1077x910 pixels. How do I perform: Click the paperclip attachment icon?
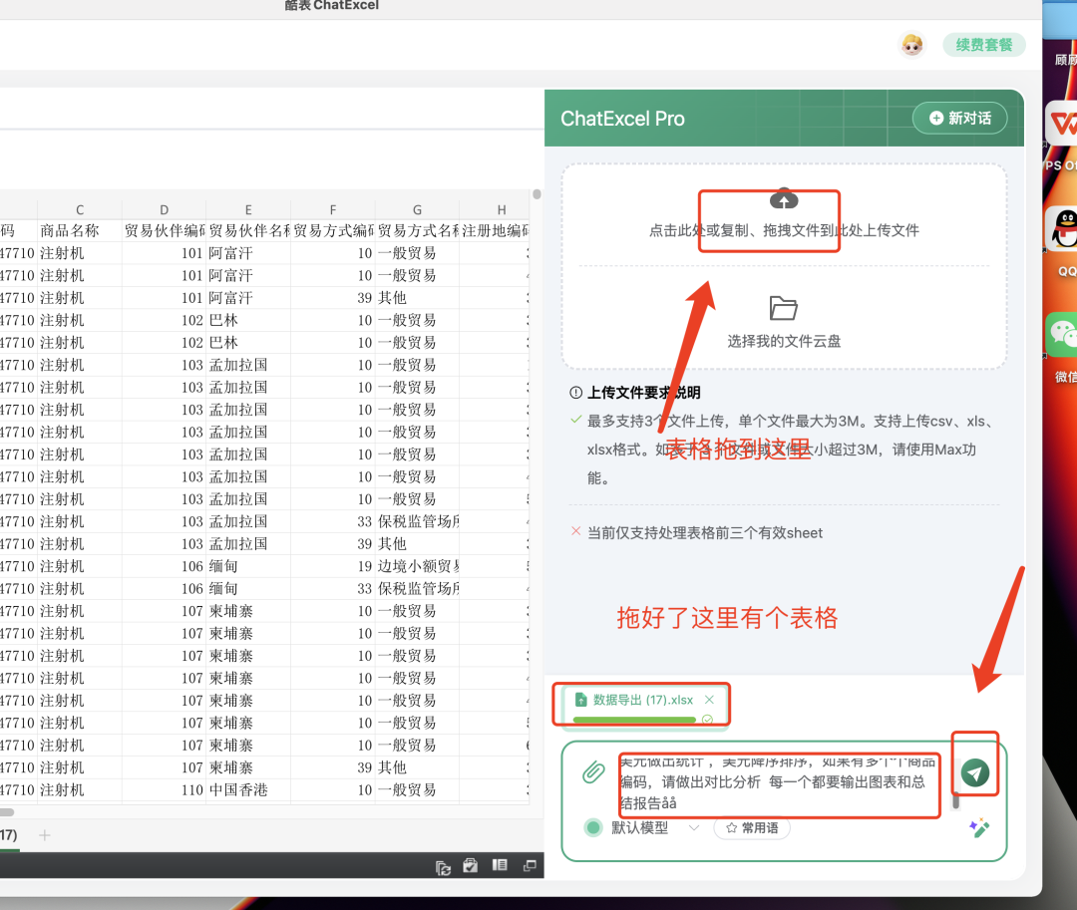click(x=594, y=771)
